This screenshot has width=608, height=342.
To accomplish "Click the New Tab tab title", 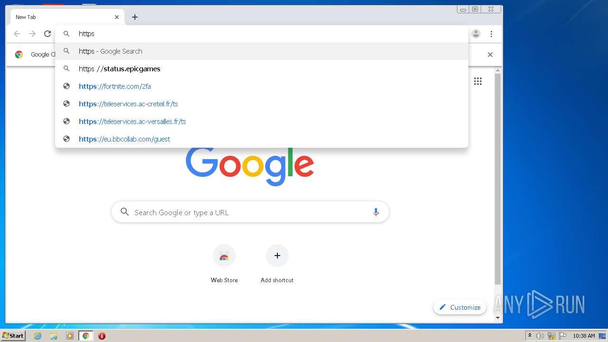I will pos(26,17).
